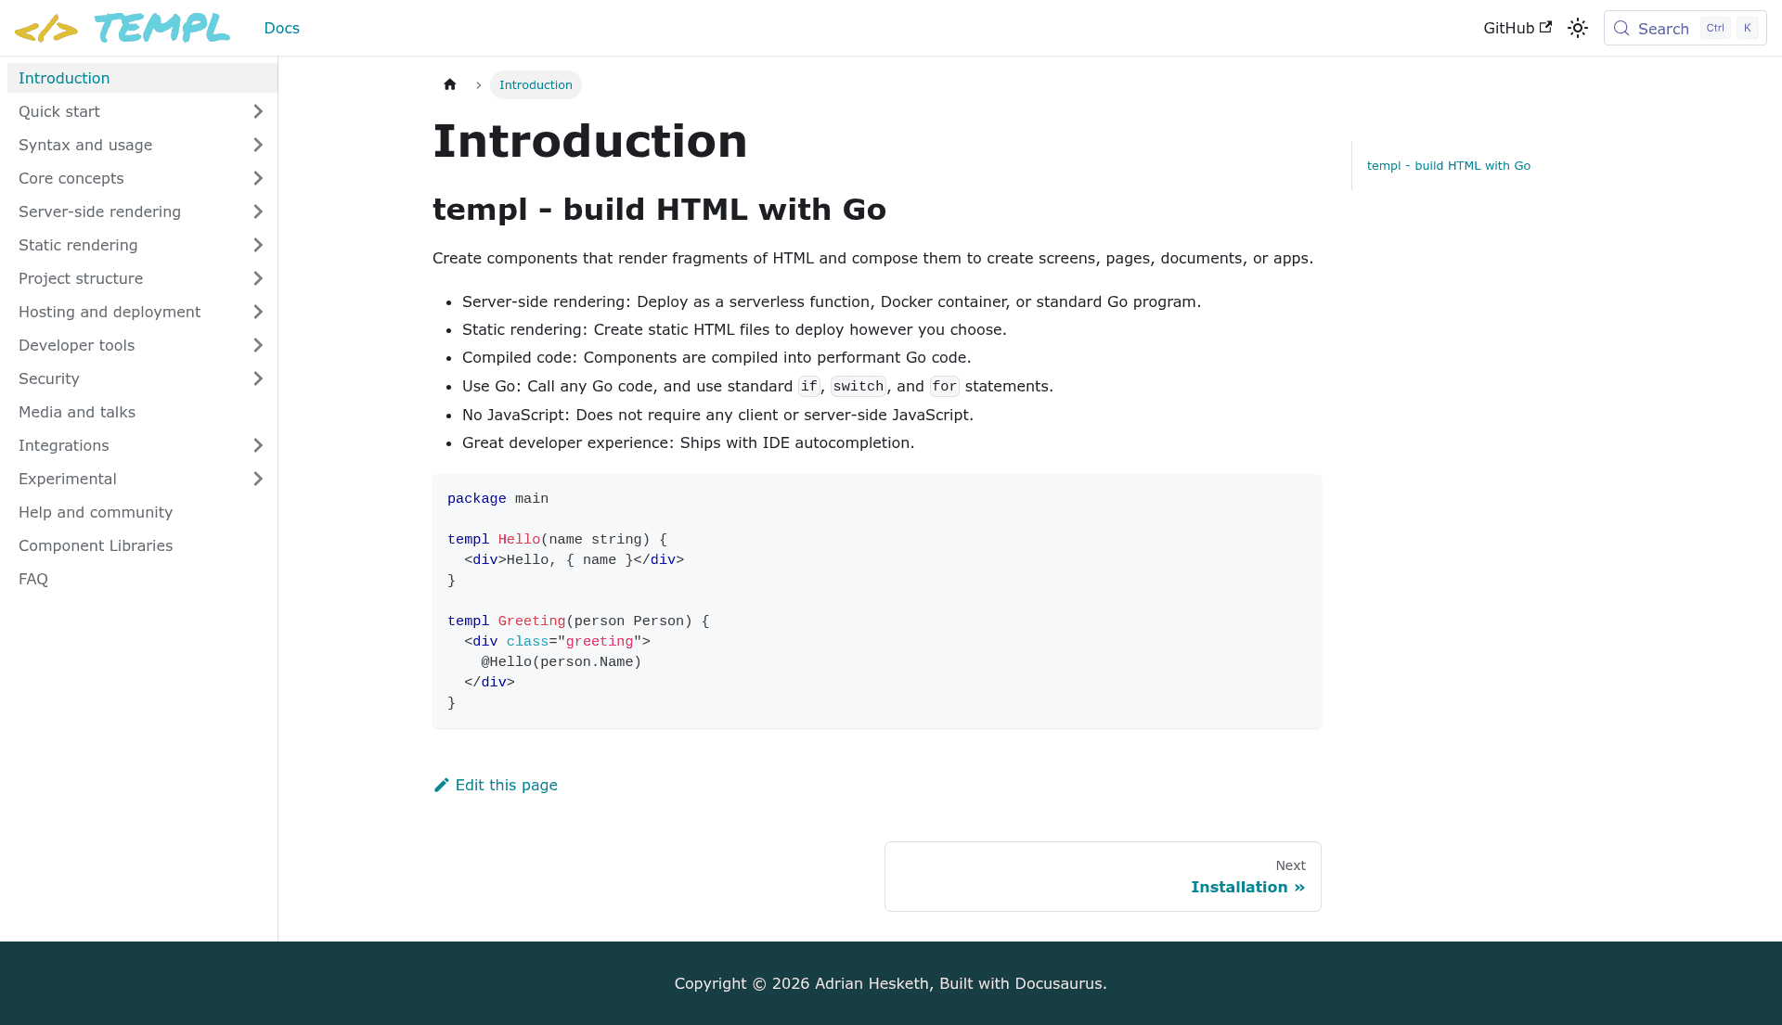
Task: Click the 'switch' inline code
Action: pos(859,386)
